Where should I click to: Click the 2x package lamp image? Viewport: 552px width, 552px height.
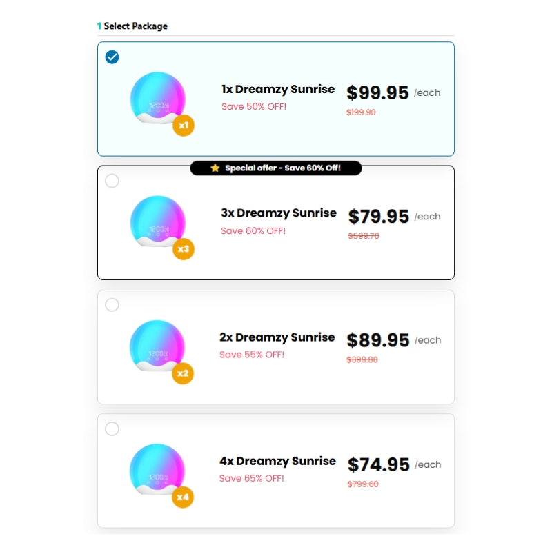pyautogui.click(x=157, y=346)
